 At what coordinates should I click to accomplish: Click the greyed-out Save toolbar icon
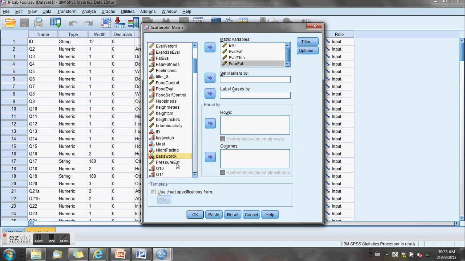pyautogui.click(x=24, y=23)
